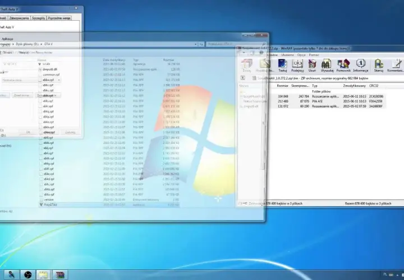Click GTA V breadcrumb segment

(x=48, y=44)
